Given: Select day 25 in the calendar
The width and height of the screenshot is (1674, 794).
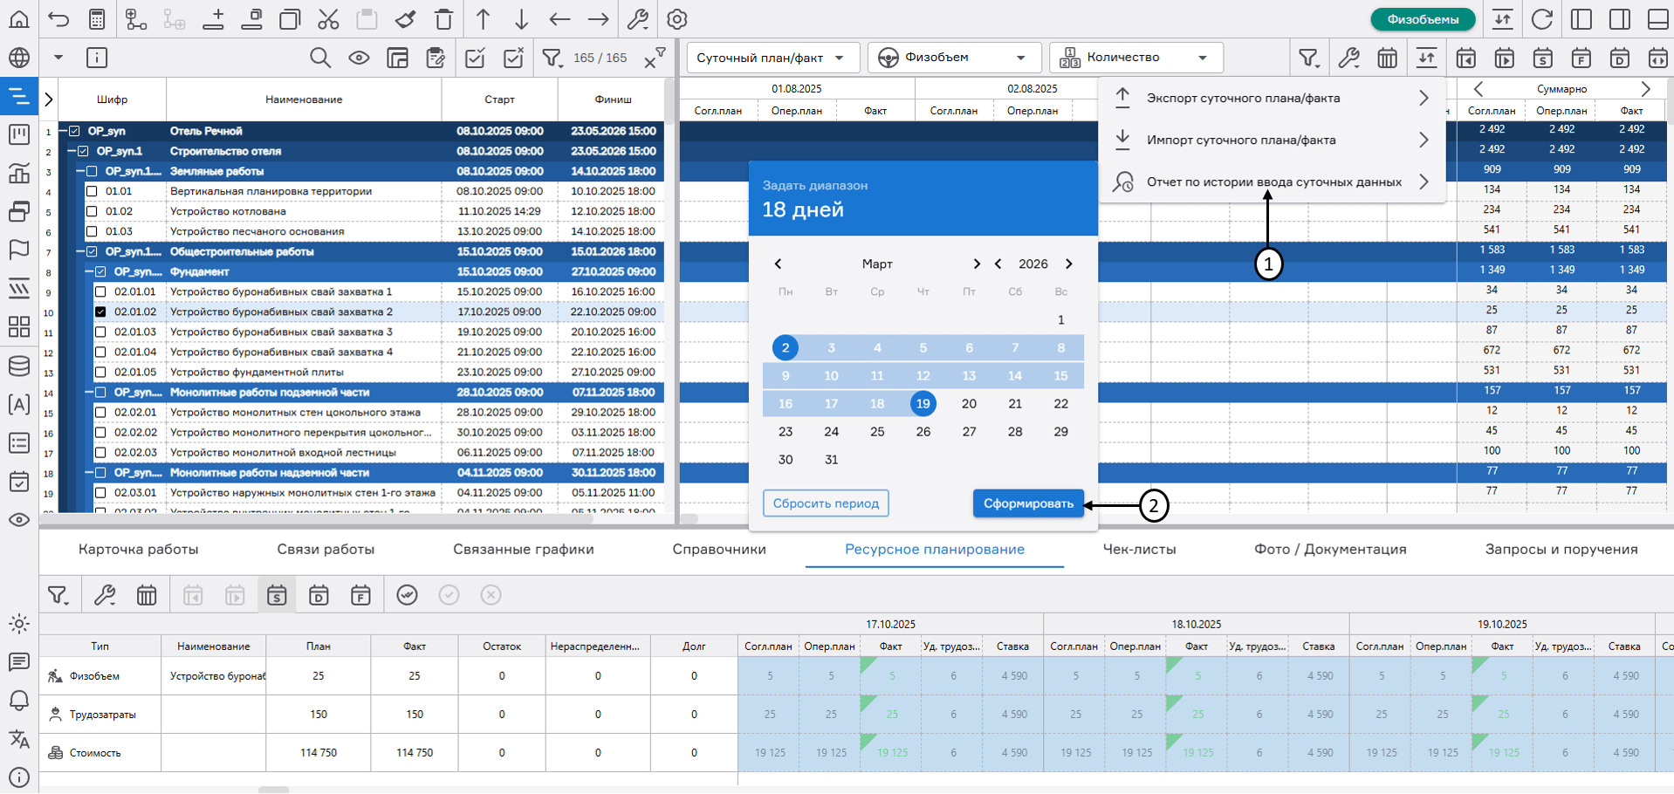Looking at the screenshot, I should click(x=877, y=432).
